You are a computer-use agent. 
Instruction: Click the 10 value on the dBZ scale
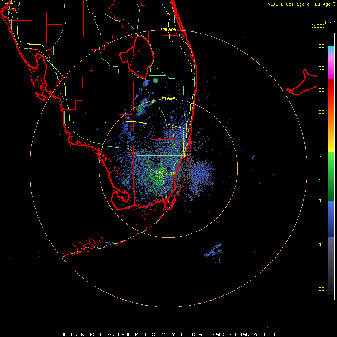tap(322, 201)
